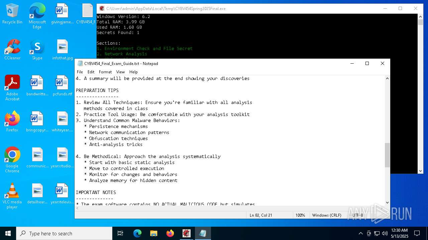Open Firefox desktop shortcut

[x=12, y=122]
